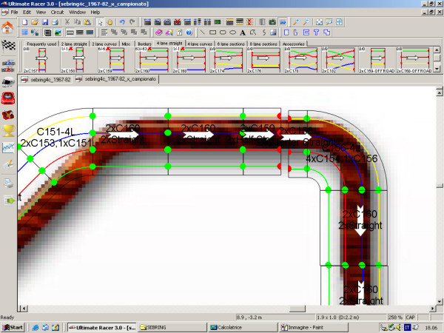Switch to the 2 lane curves tab

pyautogui.click(x=104, y=44)
